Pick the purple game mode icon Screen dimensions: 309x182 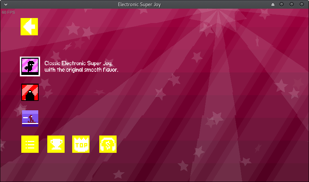click(30, 118)
